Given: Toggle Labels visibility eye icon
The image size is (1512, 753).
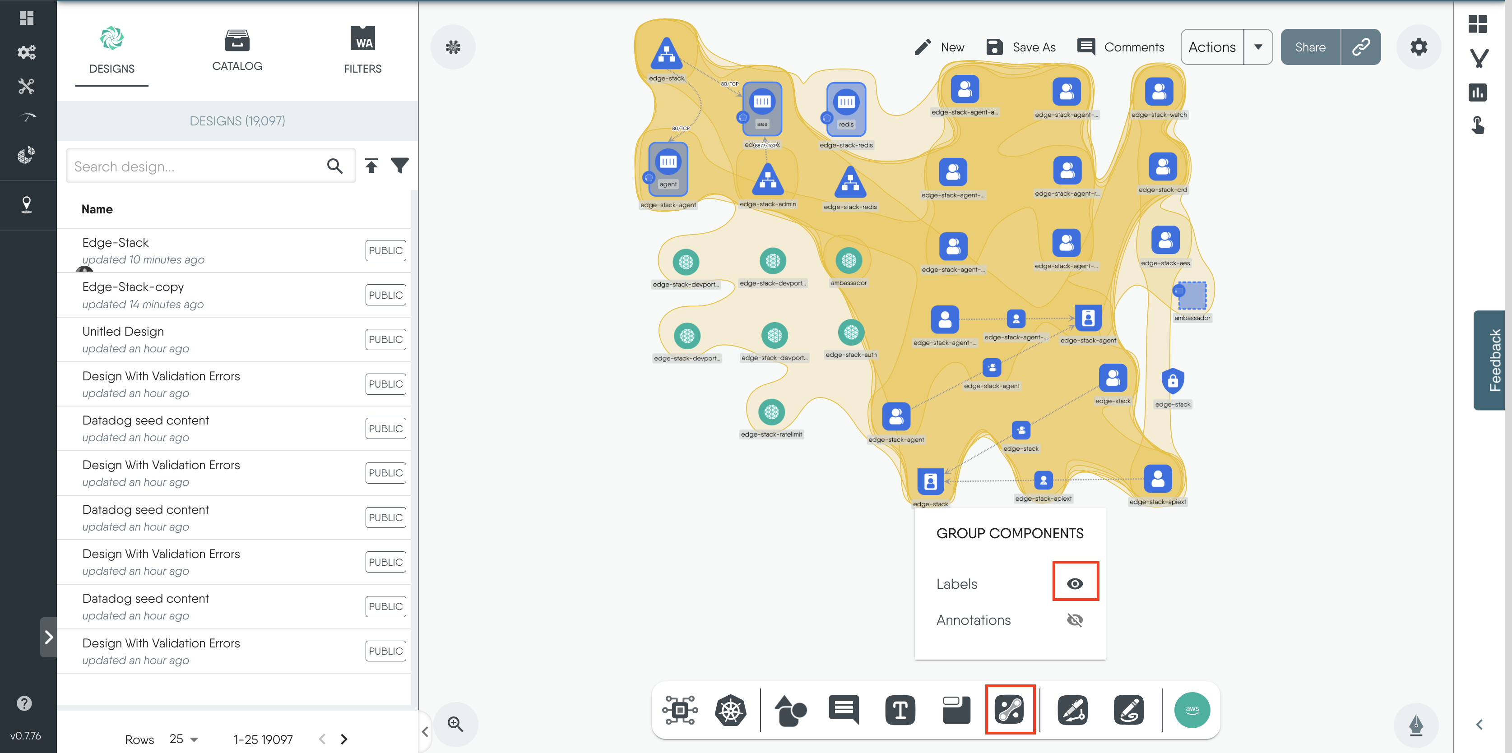Looking at the screenshot, I should tap(1075, 583).
